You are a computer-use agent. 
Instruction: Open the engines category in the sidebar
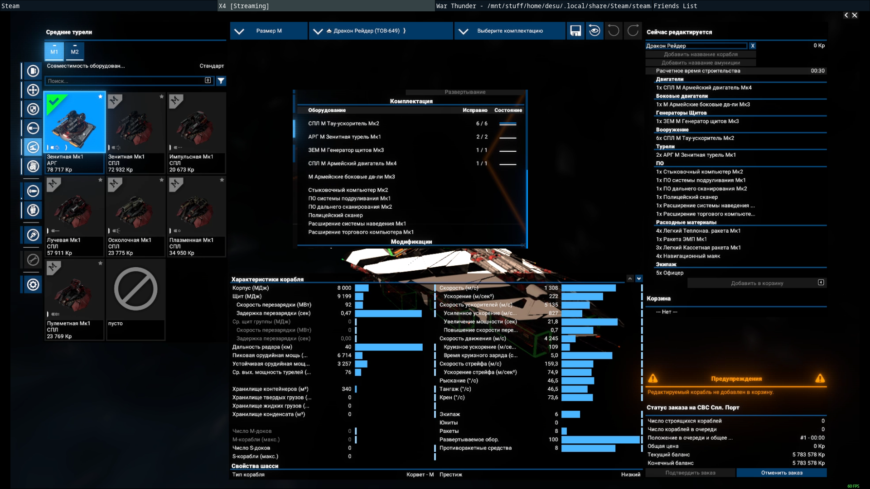pyautogui.click(x=33, y=71)
